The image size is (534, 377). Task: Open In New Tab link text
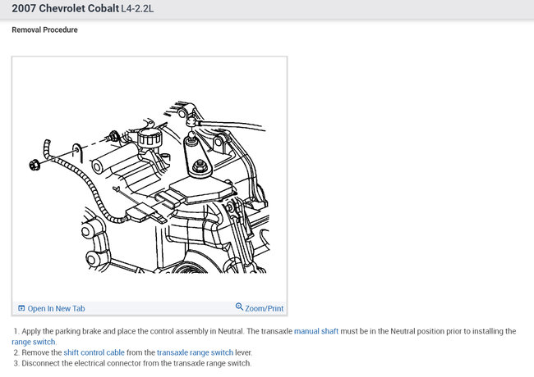56,309
